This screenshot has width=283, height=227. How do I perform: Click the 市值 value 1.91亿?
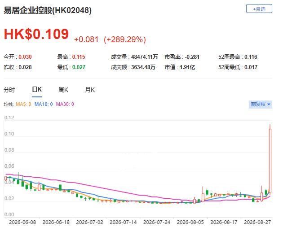(x=187, y=67)
